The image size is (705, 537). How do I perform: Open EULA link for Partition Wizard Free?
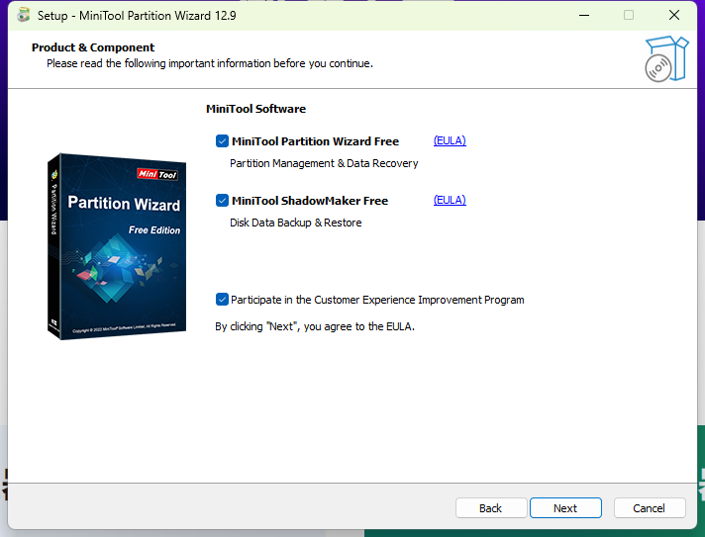tap(450, 141)
